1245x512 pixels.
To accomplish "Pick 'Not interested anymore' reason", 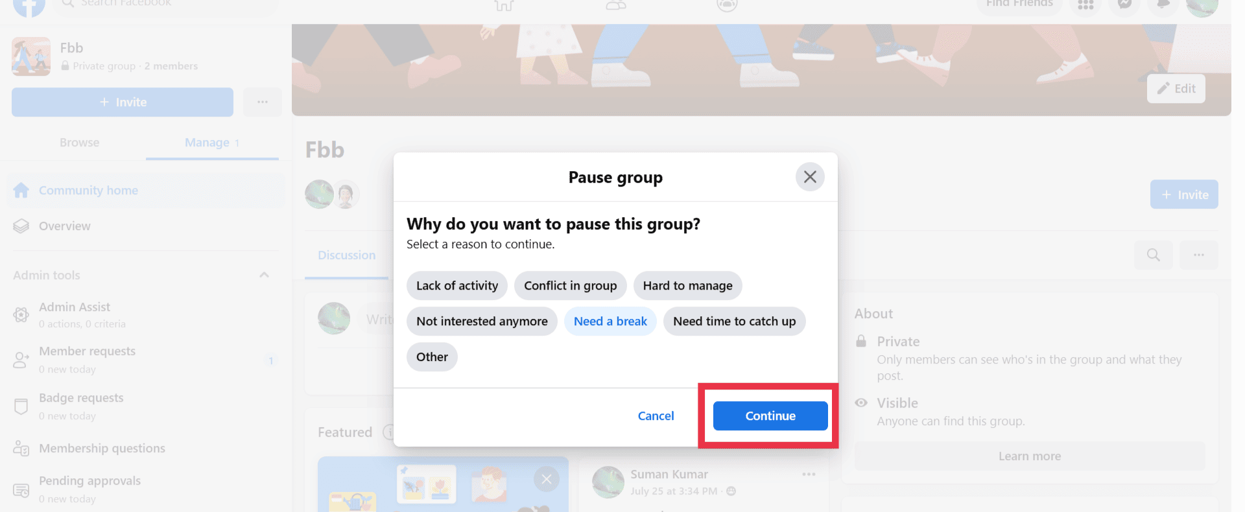I will (482, 321).
